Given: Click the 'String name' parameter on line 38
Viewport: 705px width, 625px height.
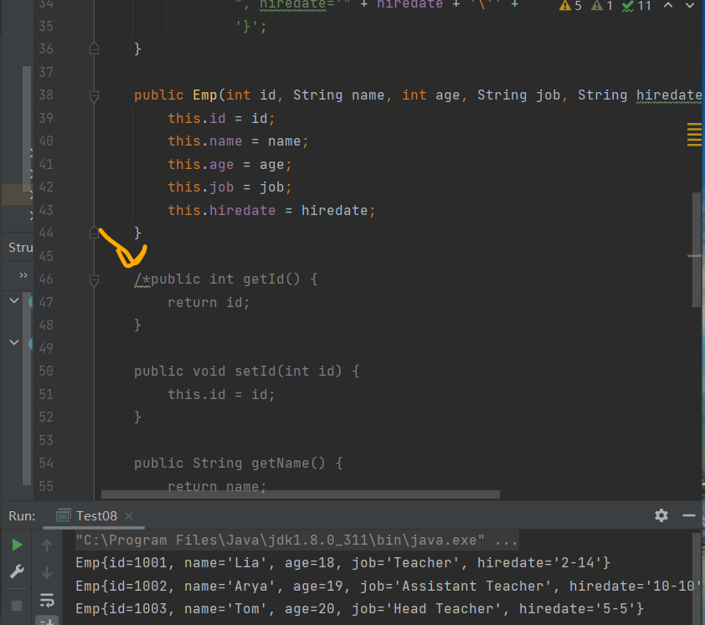Looking at the screenshot, I should click(338, 95).
